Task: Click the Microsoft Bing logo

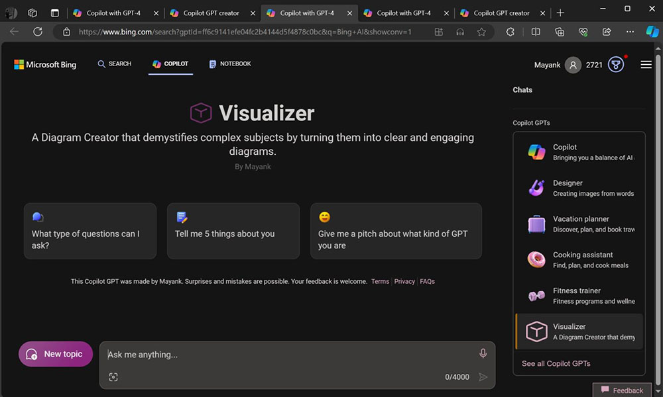Action: pos(45,65)
